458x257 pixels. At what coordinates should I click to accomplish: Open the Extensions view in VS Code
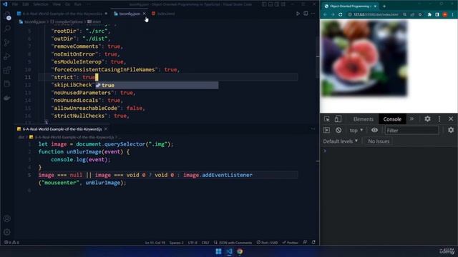(7, 70)
